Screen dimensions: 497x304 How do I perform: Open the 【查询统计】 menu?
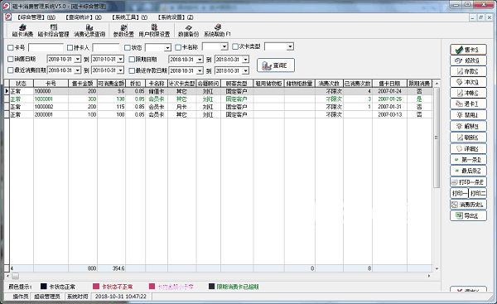pos(84,17)
